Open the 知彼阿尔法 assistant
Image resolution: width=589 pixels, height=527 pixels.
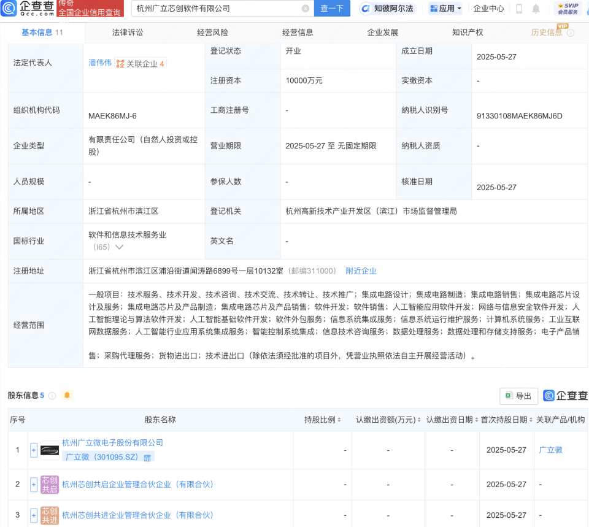click(387, 8)
